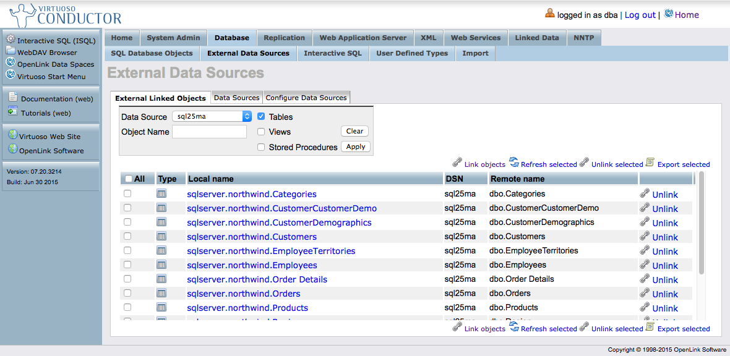The height and width of the screenshot is (356, 730).
Task: Open the Linked Data main tab
Action: (536, 38)
